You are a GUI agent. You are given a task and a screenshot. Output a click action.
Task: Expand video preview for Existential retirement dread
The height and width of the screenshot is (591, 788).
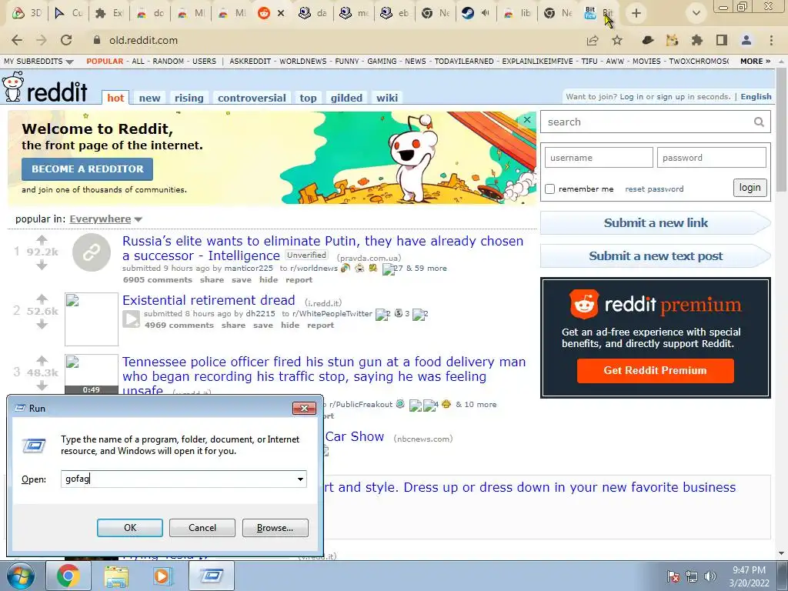[131, 319]
